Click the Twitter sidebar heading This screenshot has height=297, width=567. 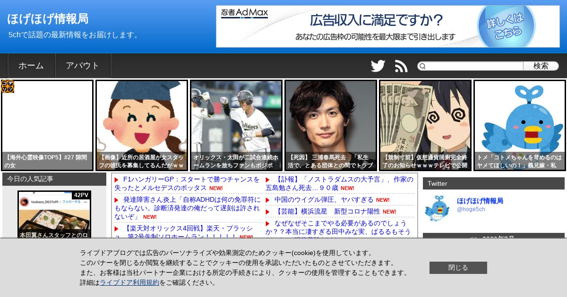494,183
